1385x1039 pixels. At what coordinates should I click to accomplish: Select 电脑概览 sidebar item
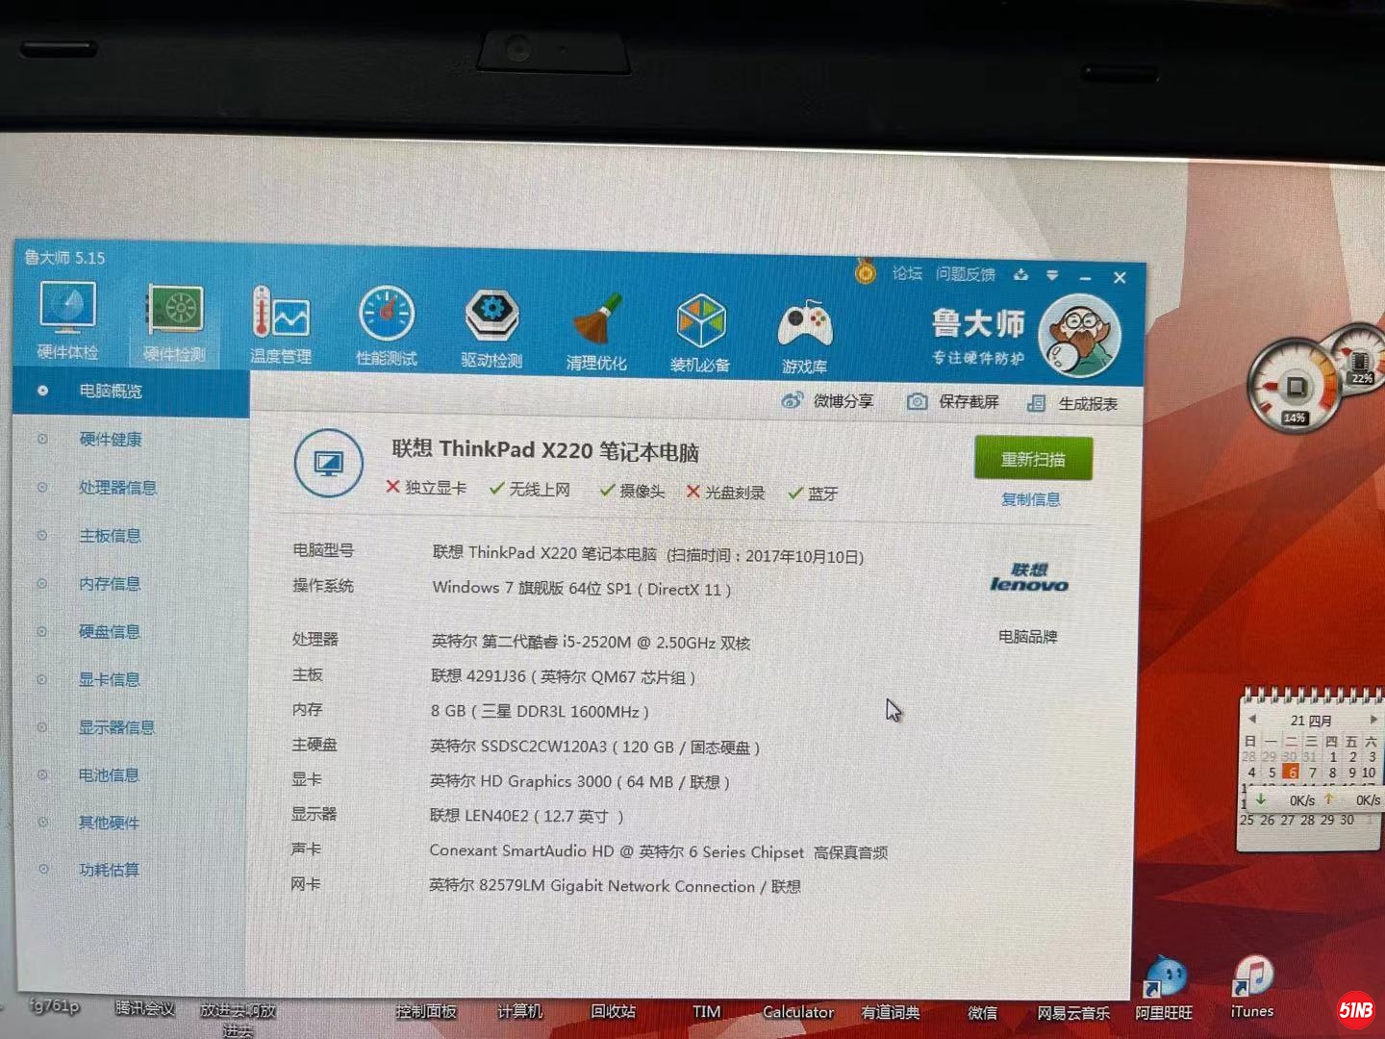pyautogui.click(x=132, y=392)
